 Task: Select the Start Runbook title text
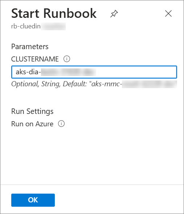(54, 13)
